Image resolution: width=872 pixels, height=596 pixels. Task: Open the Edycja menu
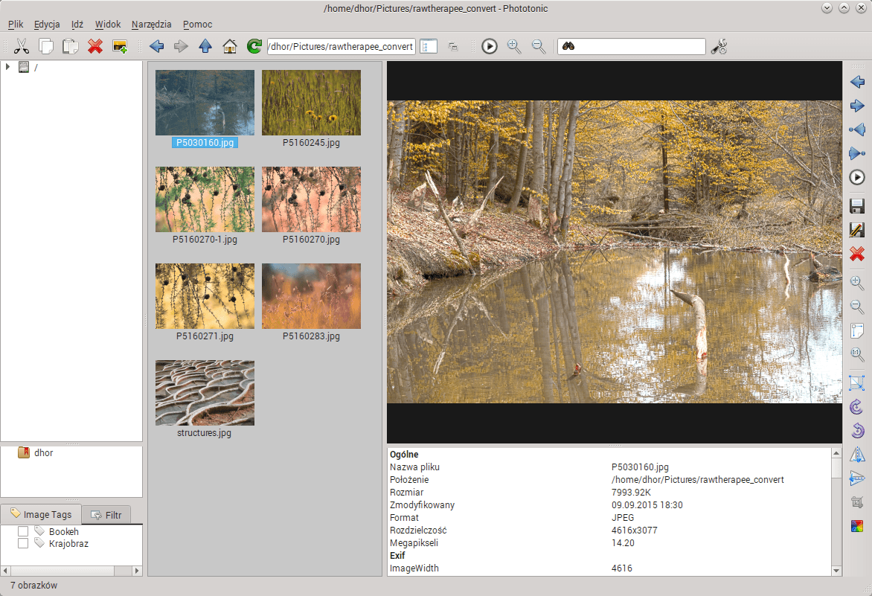pyautogui.click(x=47, y=24)
